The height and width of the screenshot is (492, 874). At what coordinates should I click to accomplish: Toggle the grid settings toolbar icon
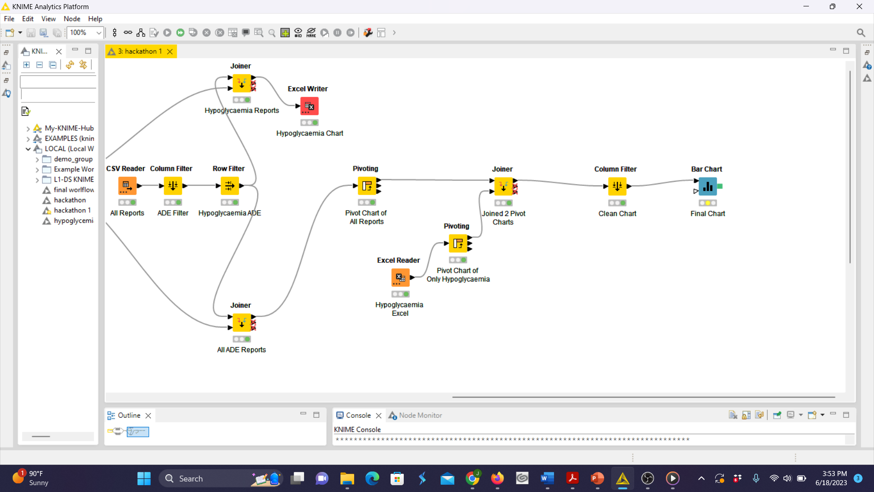coord(285,33)
